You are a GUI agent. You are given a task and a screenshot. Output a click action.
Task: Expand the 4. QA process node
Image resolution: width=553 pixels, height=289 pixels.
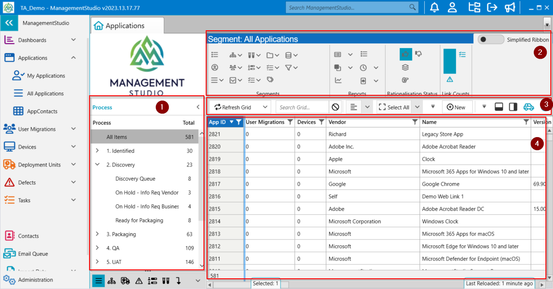pyautogui.click(x=97, y=248)
